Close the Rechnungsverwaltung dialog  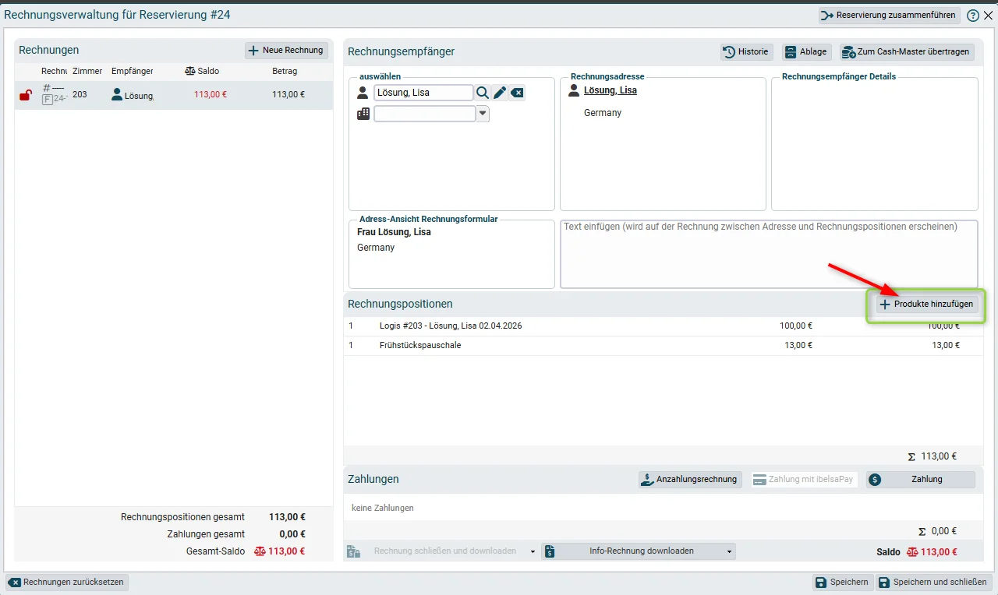pos(988,16)
